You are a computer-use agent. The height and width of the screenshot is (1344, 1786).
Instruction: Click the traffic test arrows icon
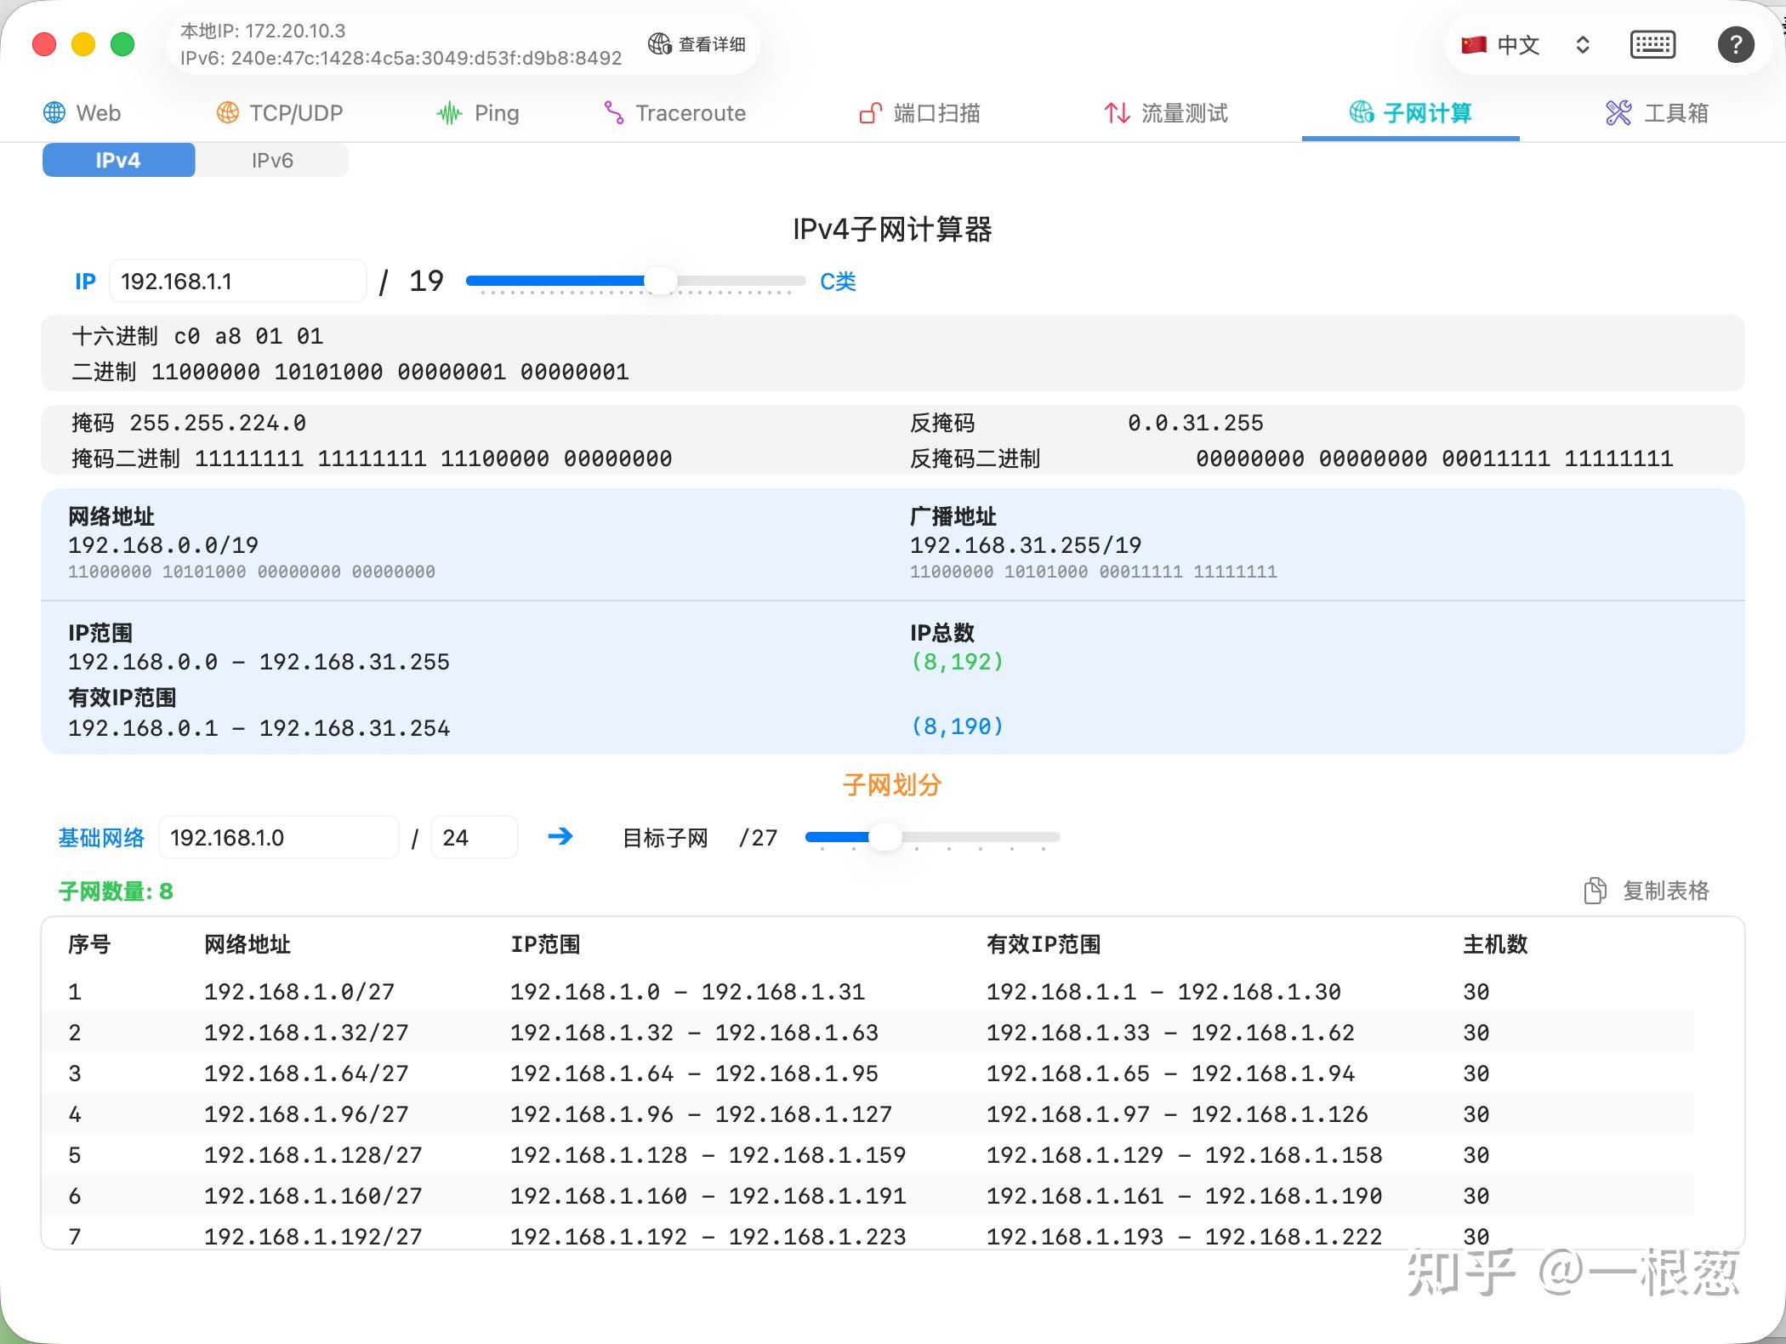pyautogui.click(x=1117, y=113)
